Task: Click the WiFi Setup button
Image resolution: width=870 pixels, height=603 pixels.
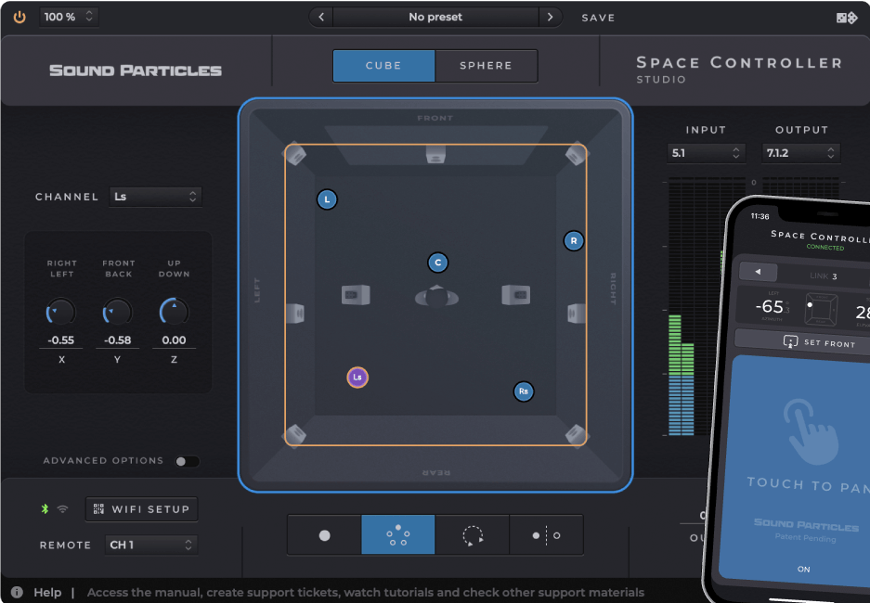Action: click(x=142, y=509)
